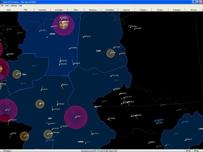Open the Help menu
This screenshot has height=152, width=203.
tap(20, 5)
